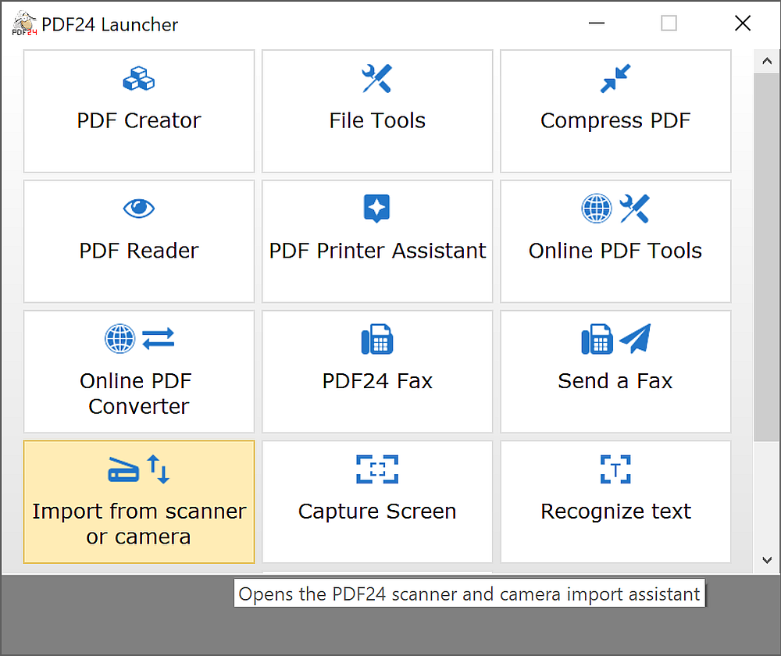781x656 pixels.
Task: Launch the PDF Creator label
Action: tap(139, 120)
